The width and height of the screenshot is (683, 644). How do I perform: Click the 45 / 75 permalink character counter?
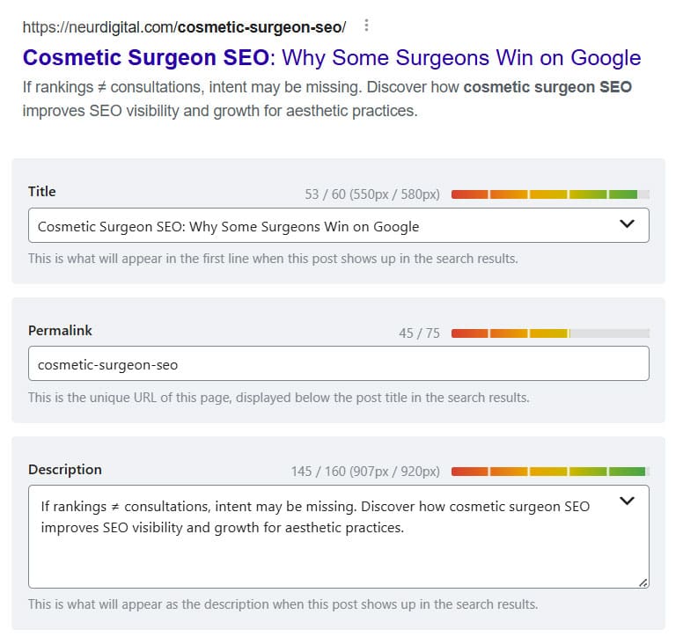click(419, 333)
